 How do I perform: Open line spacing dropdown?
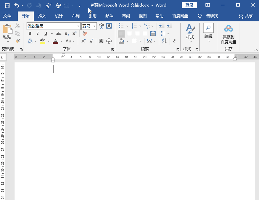pos(168,33)
